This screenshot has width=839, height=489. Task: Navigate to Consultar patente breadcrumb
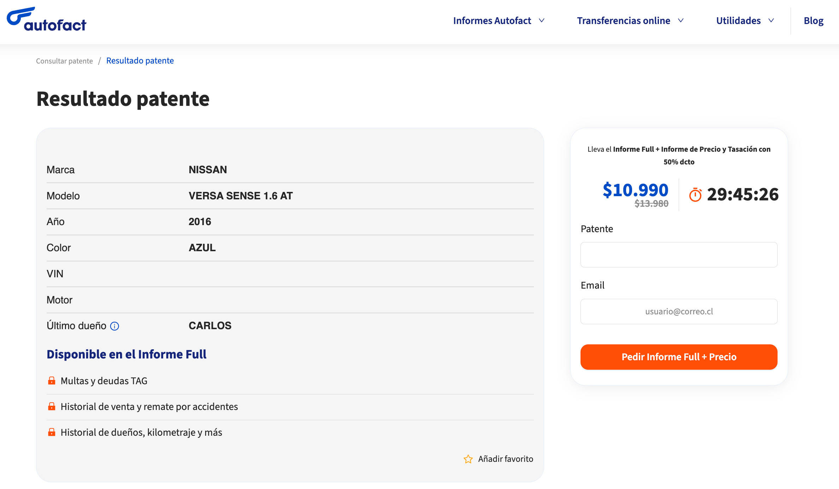(x=65, y=61)
